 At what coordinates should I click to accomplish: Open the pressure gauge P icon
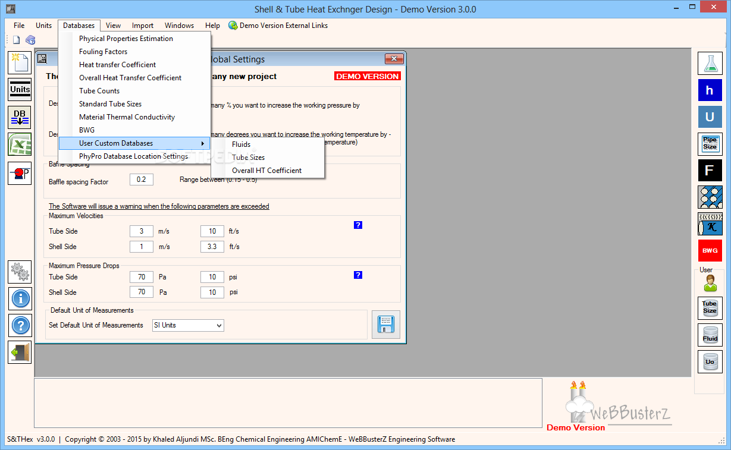pos(20,173)
